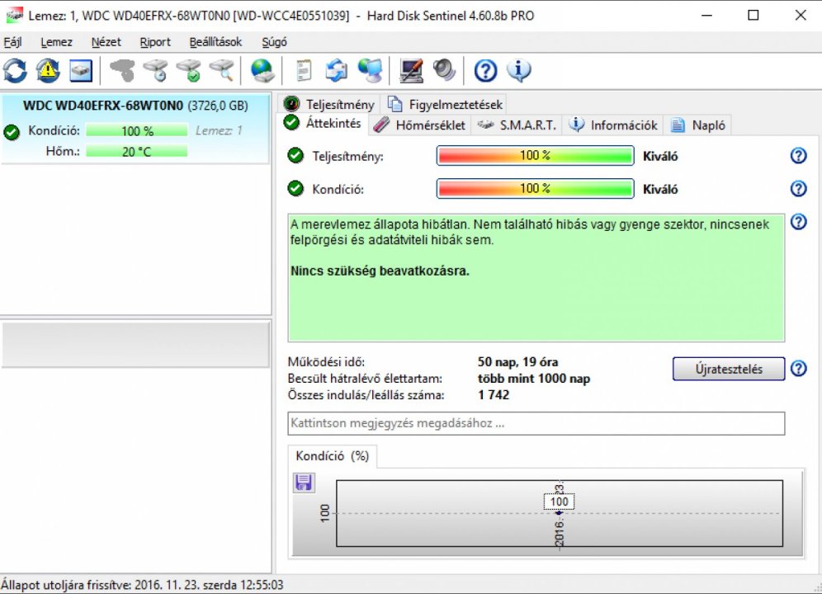Click the green status message text box
822x594 pixels.
536,278
